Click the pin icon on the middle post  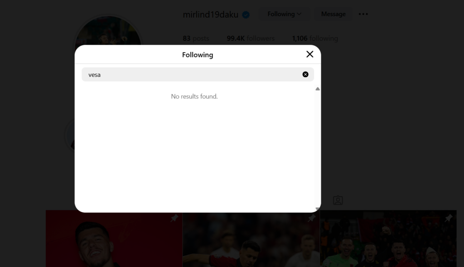pyautogui.click(x=311, y=219)
